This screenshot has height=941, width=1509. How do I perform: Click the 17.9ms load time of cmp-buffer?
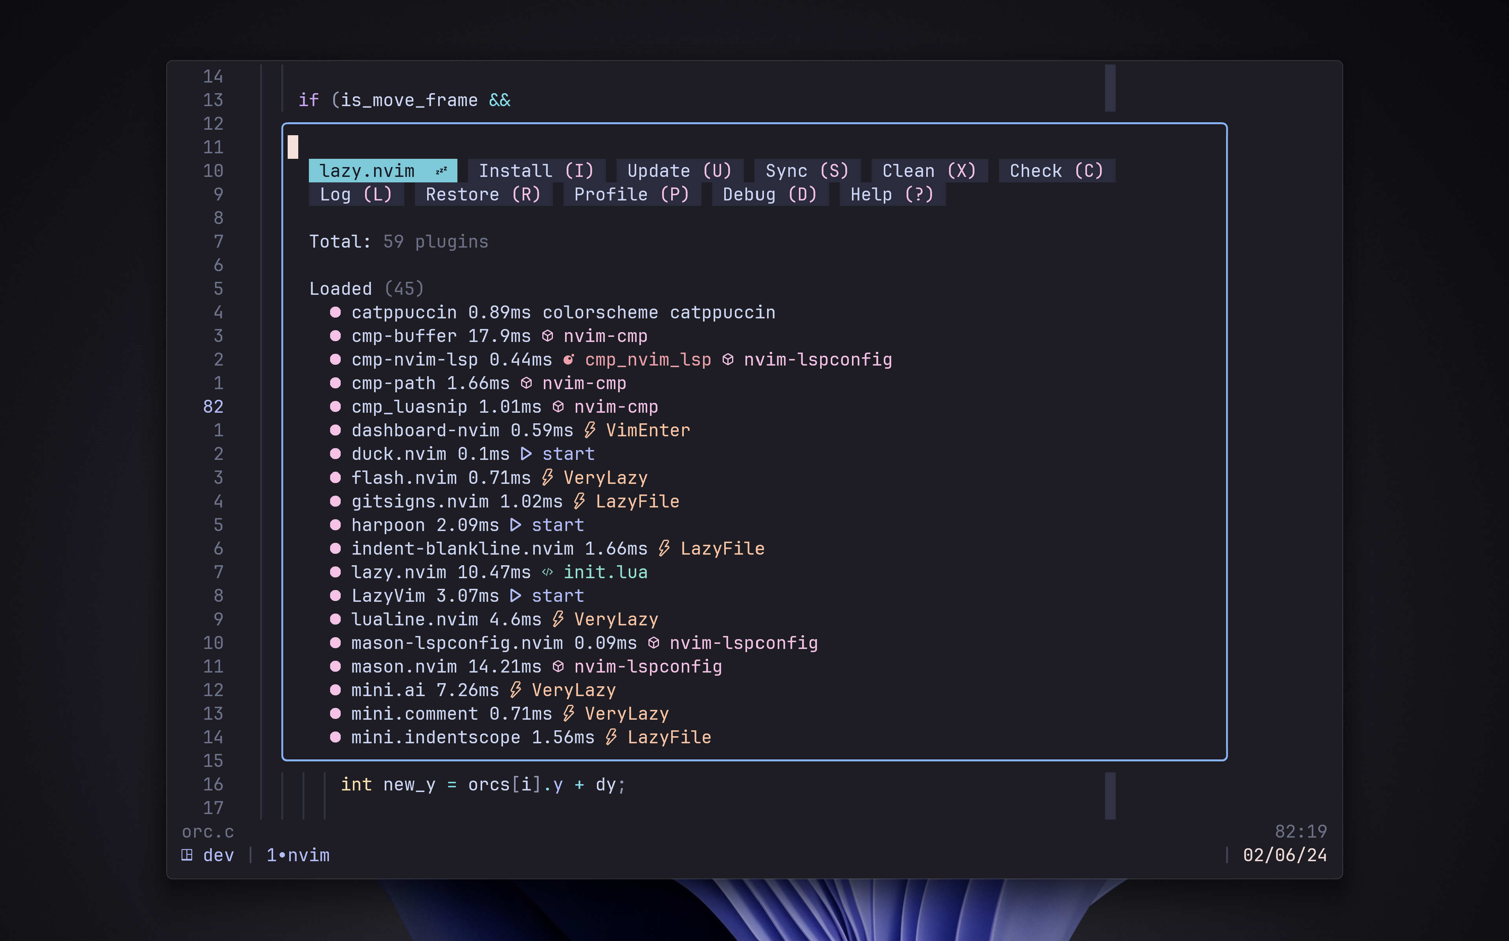coord(499,336)
